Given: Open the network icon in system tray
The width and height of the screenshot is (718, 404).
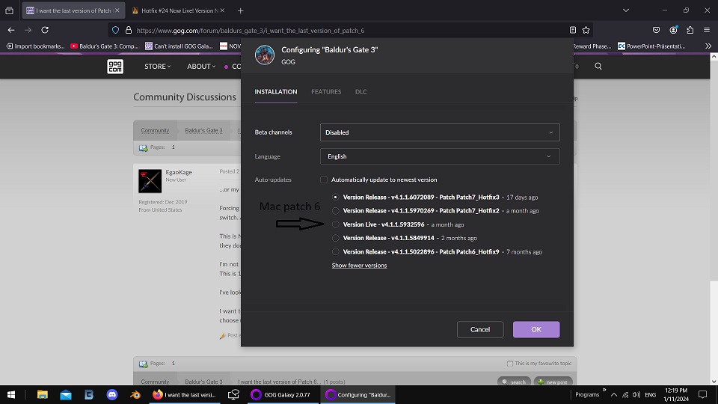Looking at the screenshot, I should coord(625,394).
